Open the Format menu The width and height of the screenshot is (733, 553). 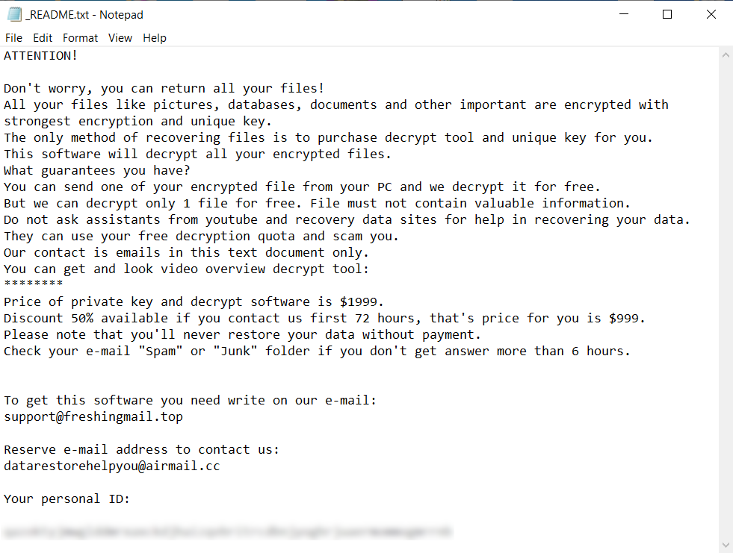(x=80, y=38)
